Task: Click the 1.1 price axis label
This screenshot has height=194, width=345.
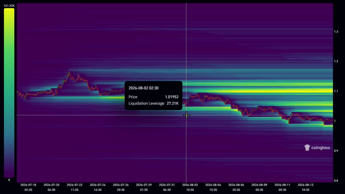Action: pos(336,91)
